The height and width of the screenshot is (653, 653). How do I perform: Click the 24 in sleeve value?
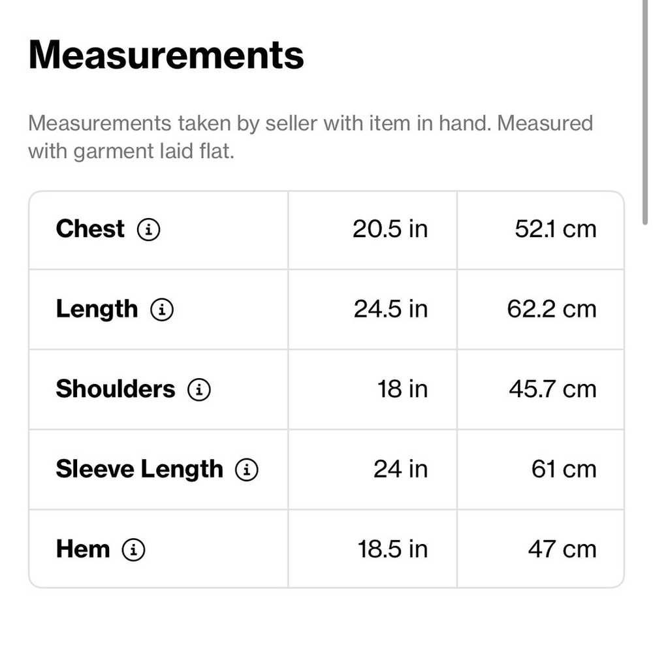[401, 469]
